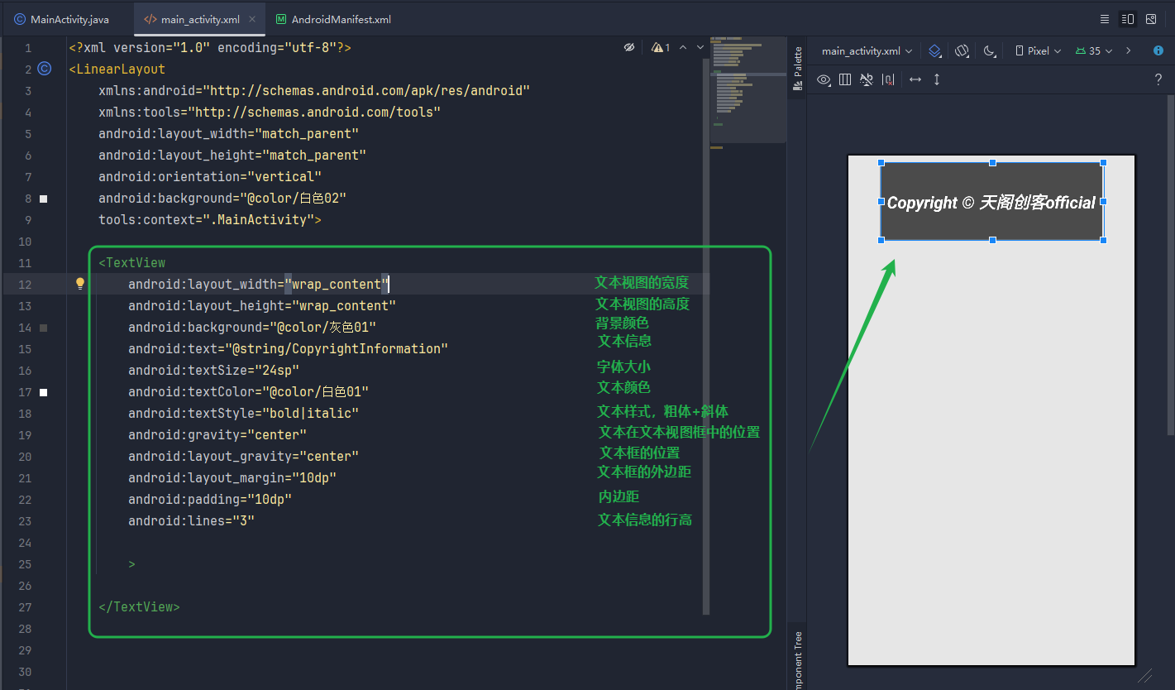Click the top-left resize handle of TextView

[x=881, y=163]
